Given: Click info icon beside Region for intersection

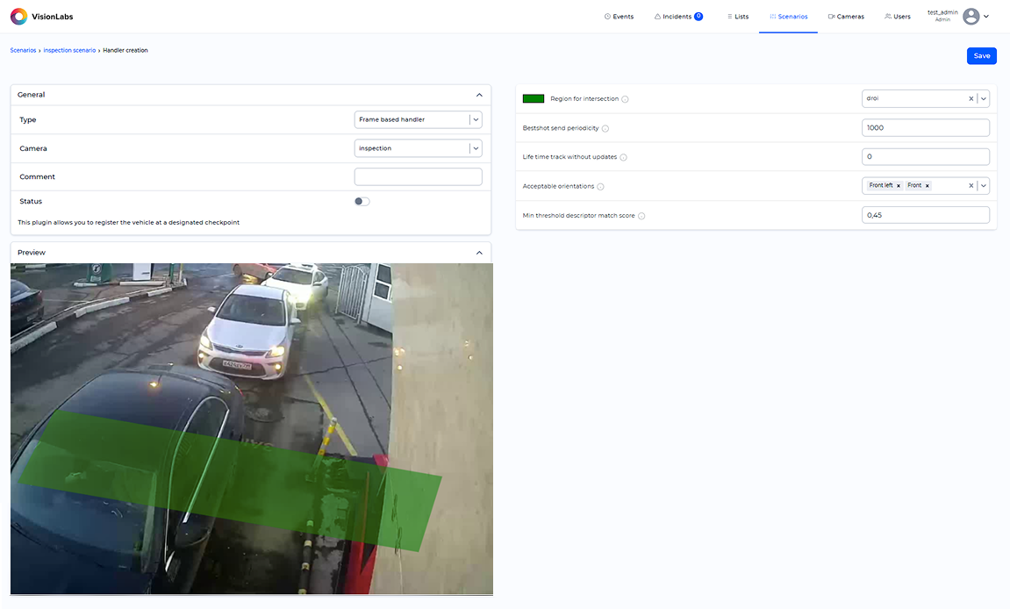Looking at the screenshot, I should pyautogui.click(x=625, y=99).
